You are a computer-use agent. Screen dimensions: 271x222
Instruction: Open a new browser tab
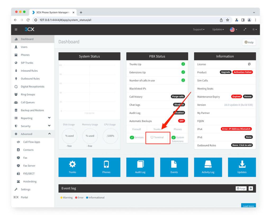[x=81, y=12]
